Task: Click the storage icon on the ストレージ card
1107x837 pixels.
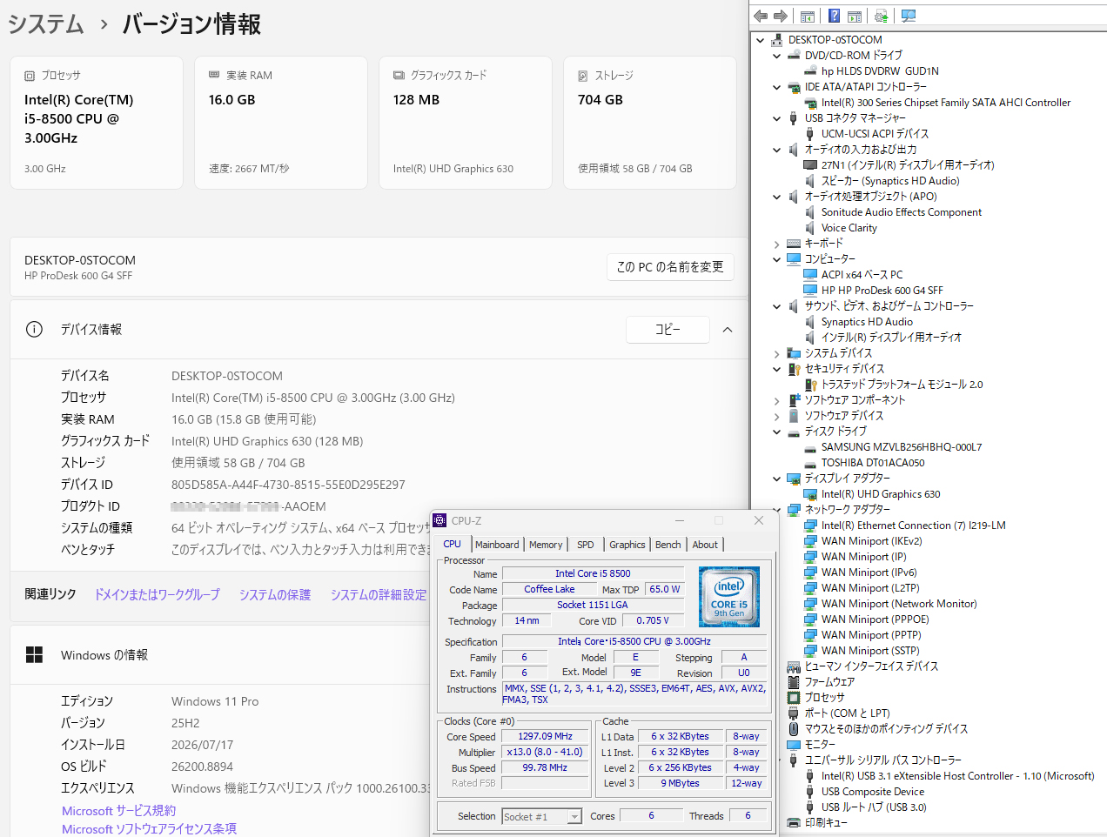Action: pyautogui.click(x=583, y=76)
